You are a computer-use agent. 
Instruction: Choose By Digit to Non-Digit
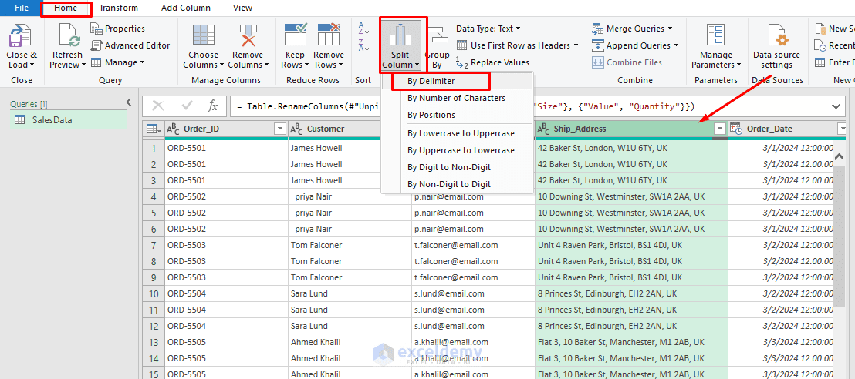[457, 167]
